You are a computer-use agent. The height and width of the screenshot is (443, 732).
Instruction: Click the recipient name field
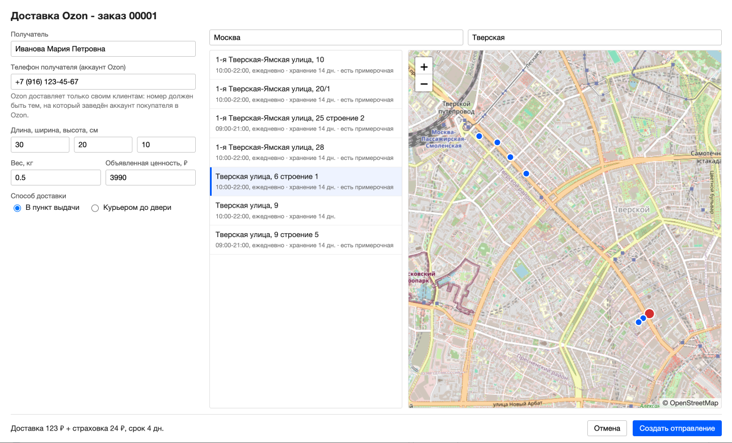pos(103,49)
